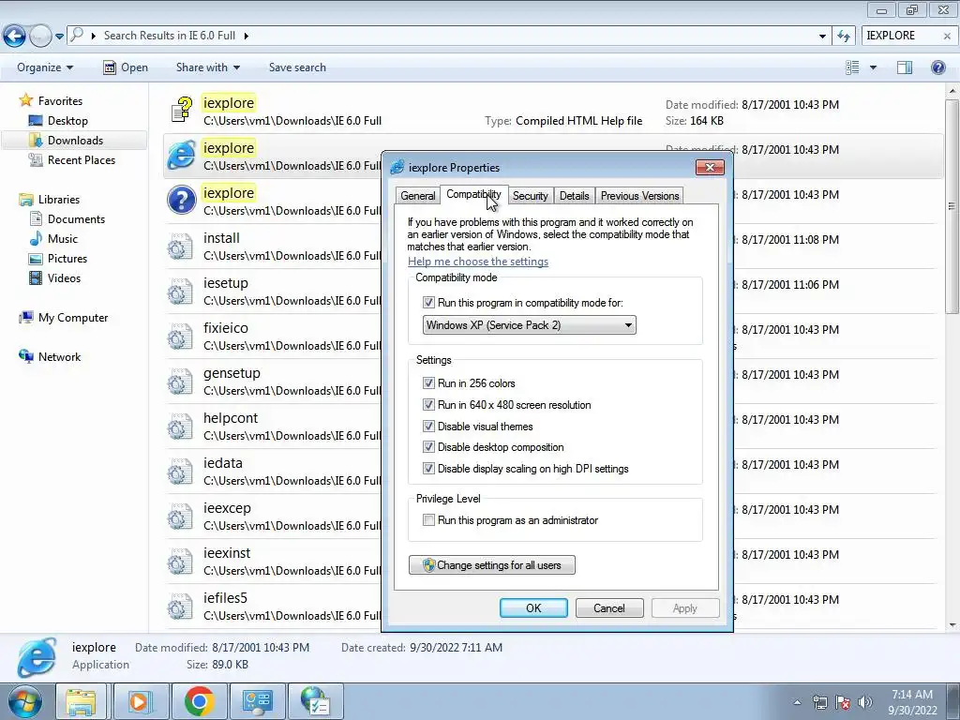
Task: Click Change settings for all users
Action: tap(492, 565)
